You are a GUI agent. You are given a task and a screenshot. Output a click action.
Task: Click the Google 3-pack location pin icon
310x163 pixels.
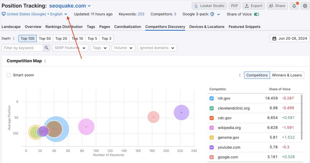[212, 14]
